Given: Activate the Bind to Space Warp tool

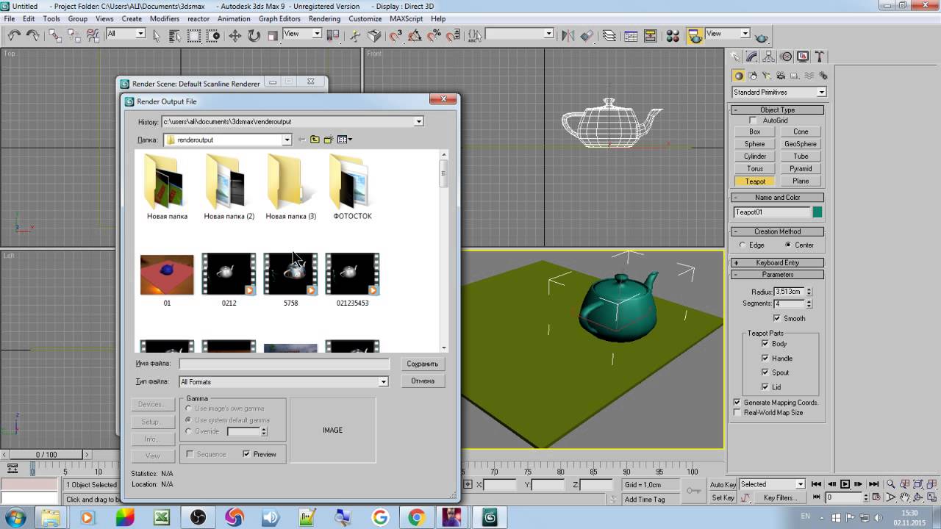Looking at the screenshot, I should click(x=93, y=35).
